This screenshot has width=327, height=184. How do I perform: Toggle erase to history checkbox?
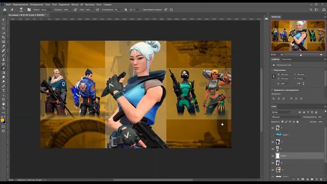[142, 10]
